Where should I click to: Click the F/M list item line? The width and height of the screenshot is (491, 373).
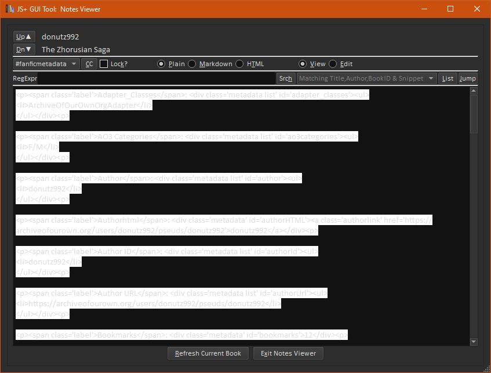(x=37, y=147)
